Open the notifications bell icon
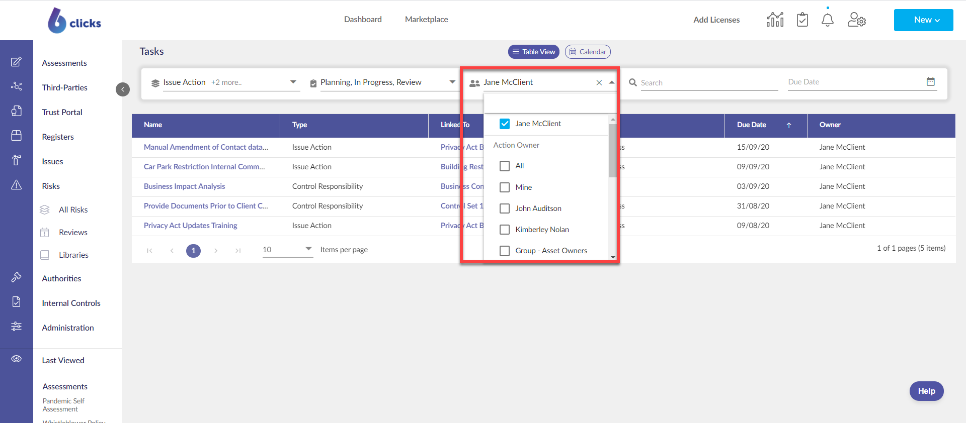Screen dimensions: 966x423 tap(828, 20)
